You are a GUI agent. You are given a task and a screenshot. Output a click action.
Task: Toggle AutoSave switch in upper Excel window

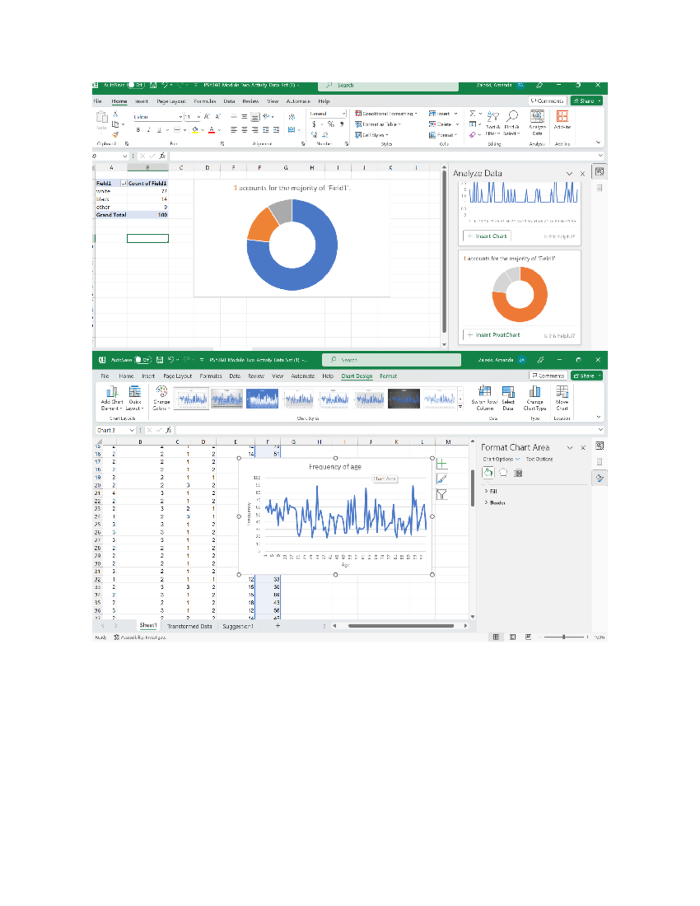tap(136, 85)
